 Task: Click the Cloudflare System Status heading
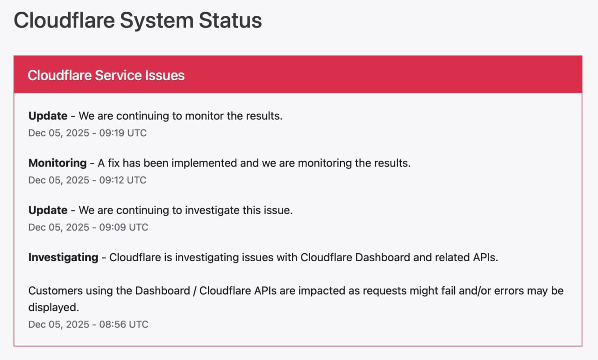[138, 21]
